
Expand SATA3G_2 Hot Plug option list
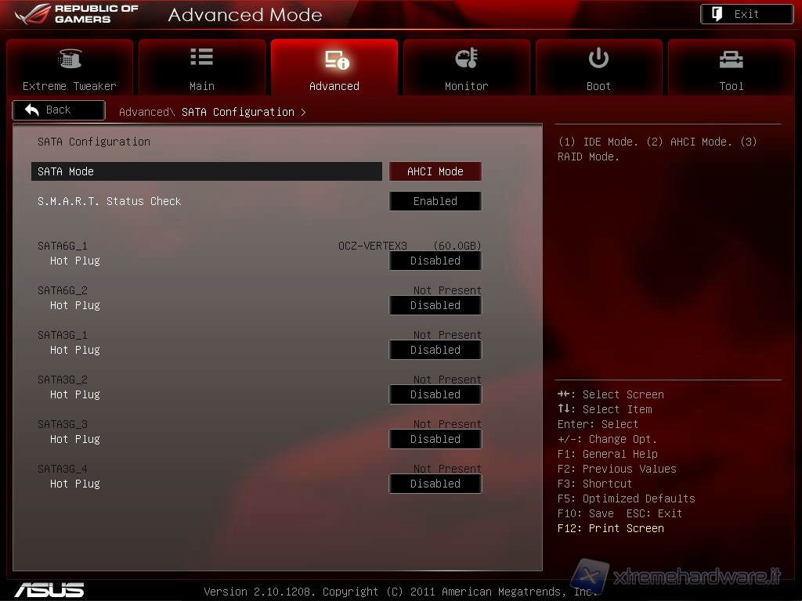pos(435,395)
